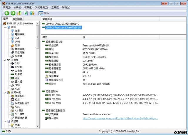Open the 工具(T) menu
188x135 pixels.
[55, 7]
